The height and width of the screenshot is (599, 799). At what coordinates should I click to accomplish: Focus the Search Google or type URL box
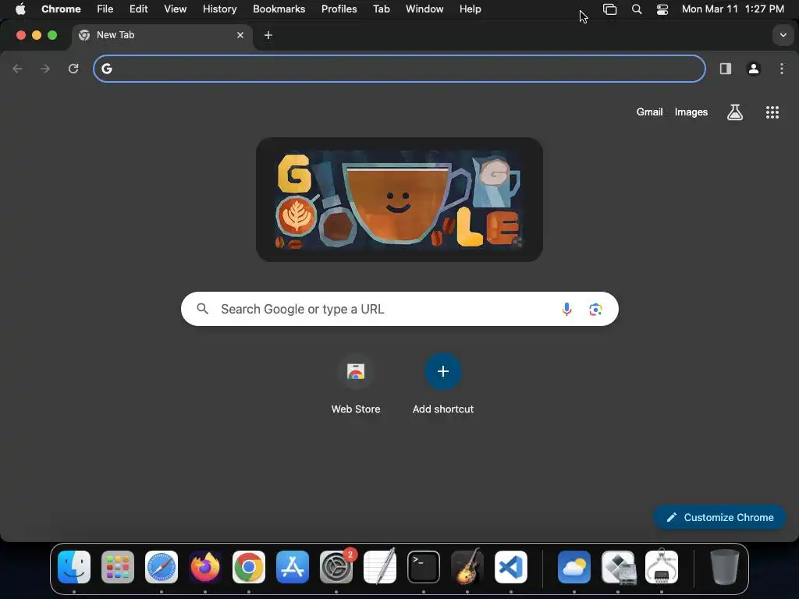(399, 309)
